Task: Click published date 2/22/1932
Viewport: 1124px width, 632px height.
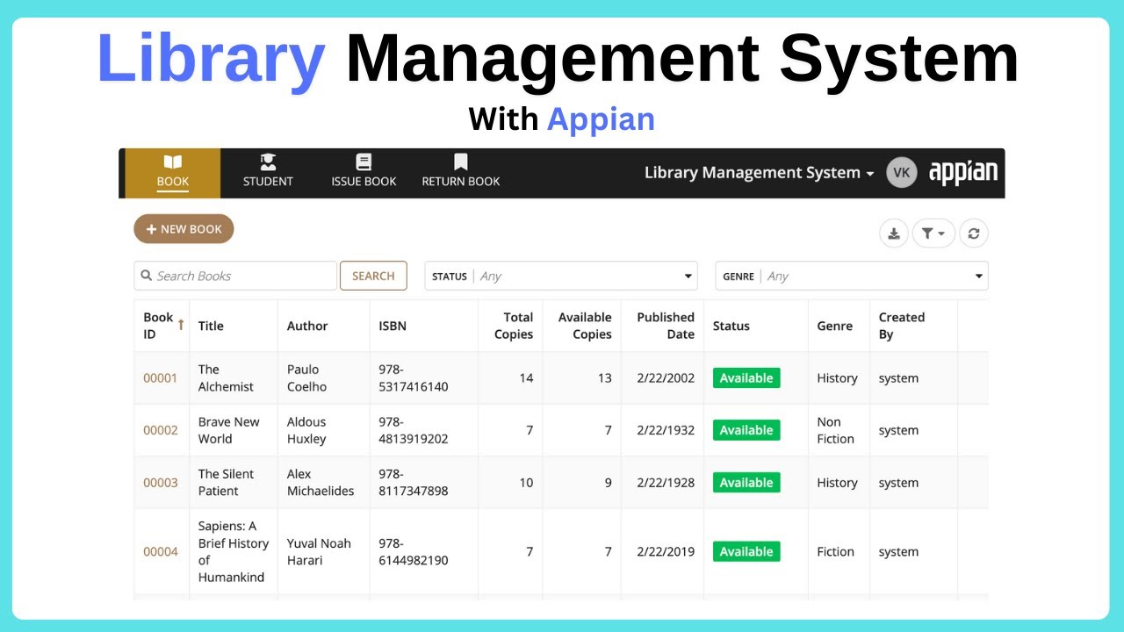Action: [666, 430]
